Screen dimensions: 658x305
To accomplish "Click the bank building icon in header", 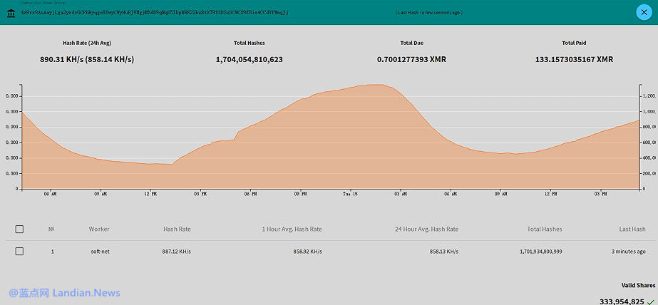I will (10, 12).
